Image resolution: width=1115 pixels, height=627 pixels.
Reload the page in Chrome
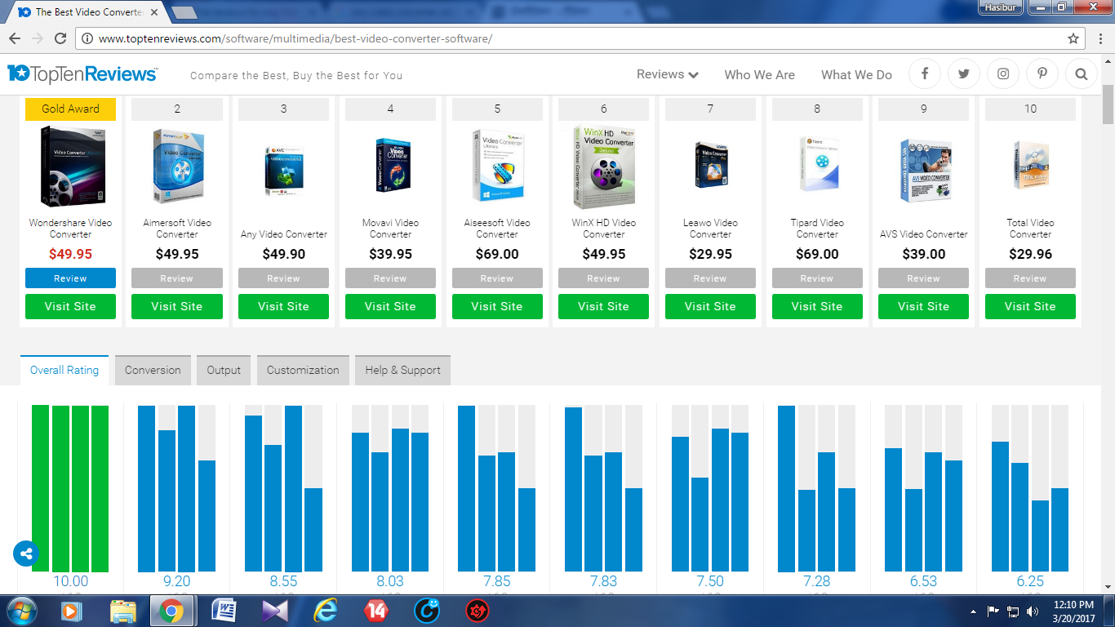pos(60,38)
